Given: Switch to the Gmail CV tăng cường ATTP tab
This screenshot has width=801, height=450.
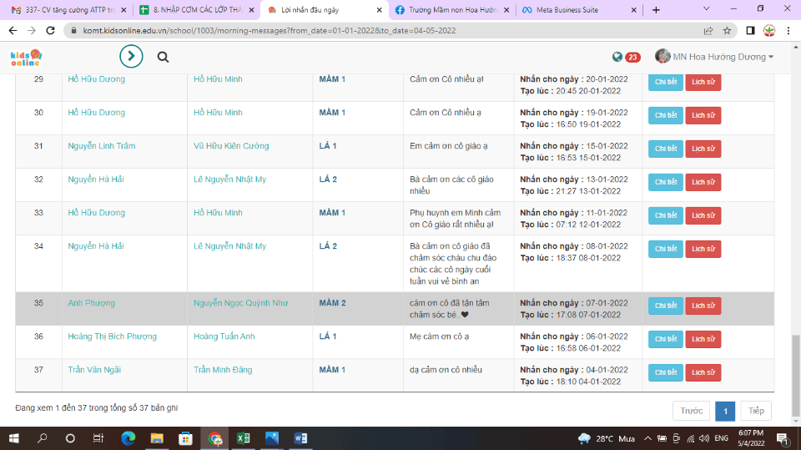Looking at the screenshot, I should click(67, 10).
